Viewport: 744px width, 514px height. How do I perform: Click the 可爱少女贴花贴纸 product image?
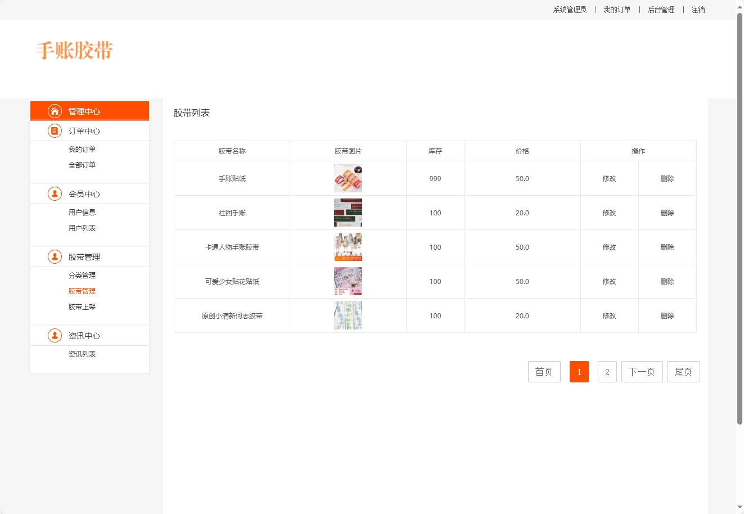[348, 281]
